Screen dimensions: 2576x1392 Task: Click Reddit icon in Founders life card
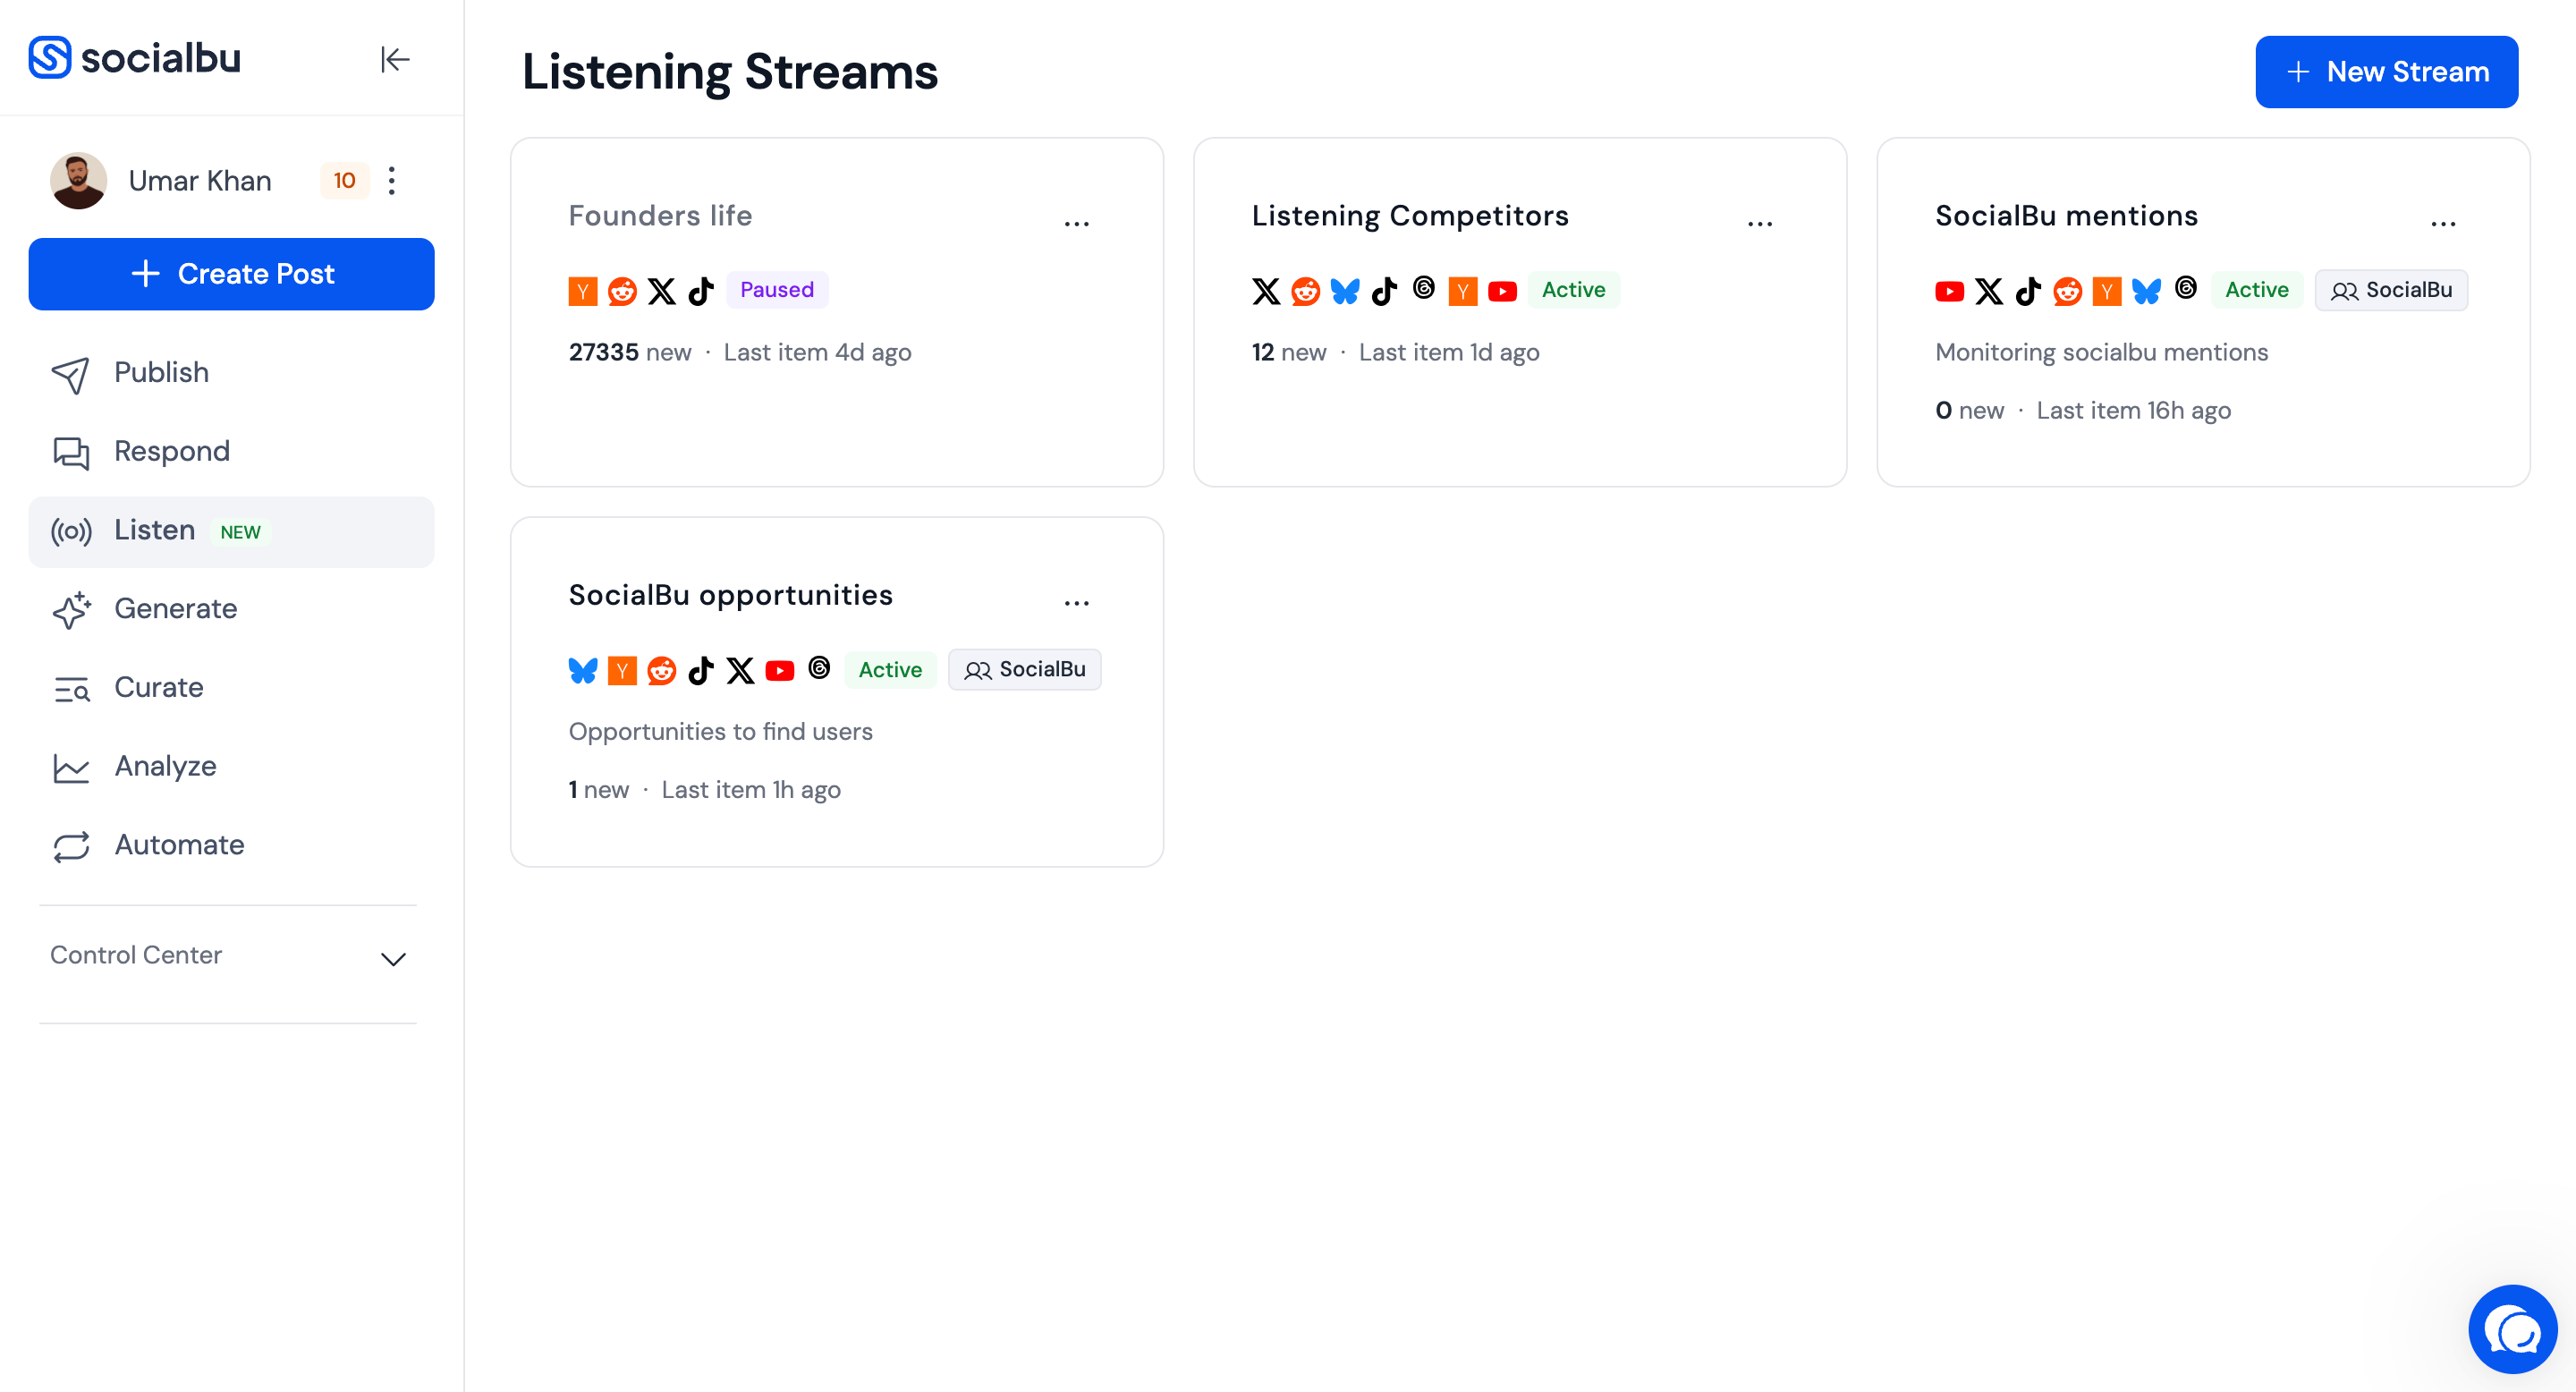click(x=622, y=291)
